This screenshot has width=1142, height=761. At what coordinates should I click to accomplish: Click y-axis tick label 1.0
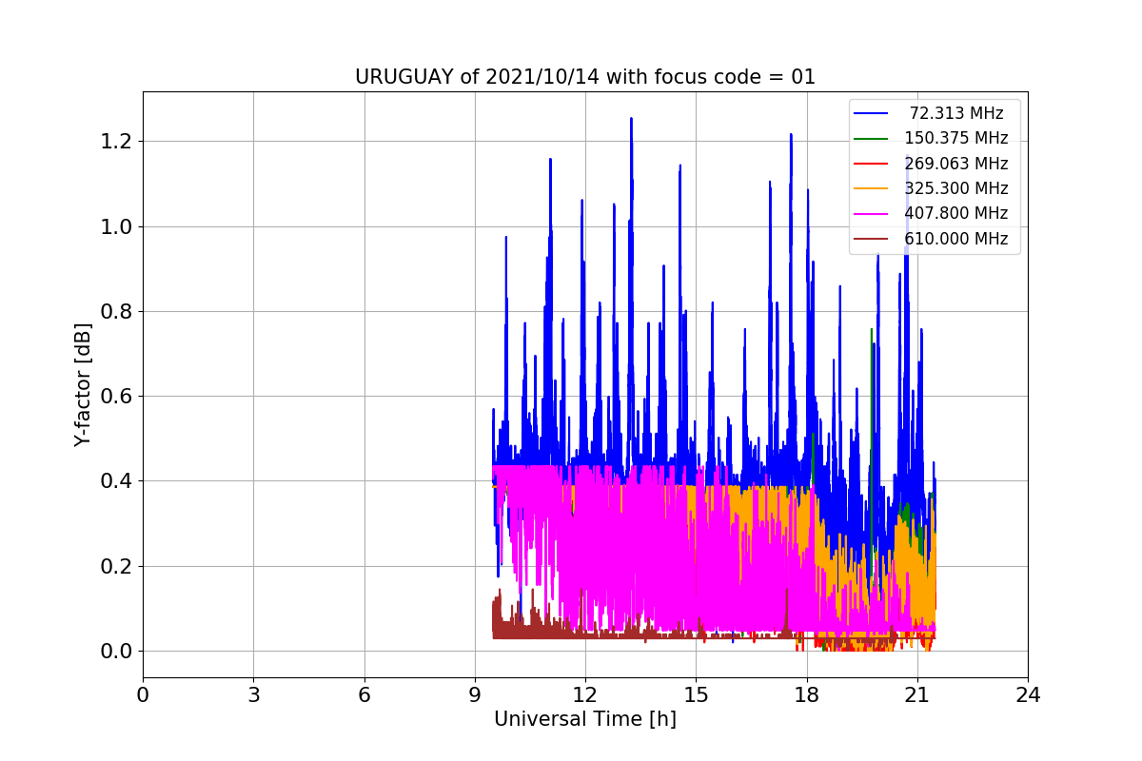117,226
